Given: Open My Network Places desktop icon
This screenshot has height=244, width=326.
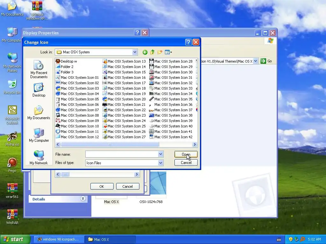Looking at the screenshot, I should [12, 62].
